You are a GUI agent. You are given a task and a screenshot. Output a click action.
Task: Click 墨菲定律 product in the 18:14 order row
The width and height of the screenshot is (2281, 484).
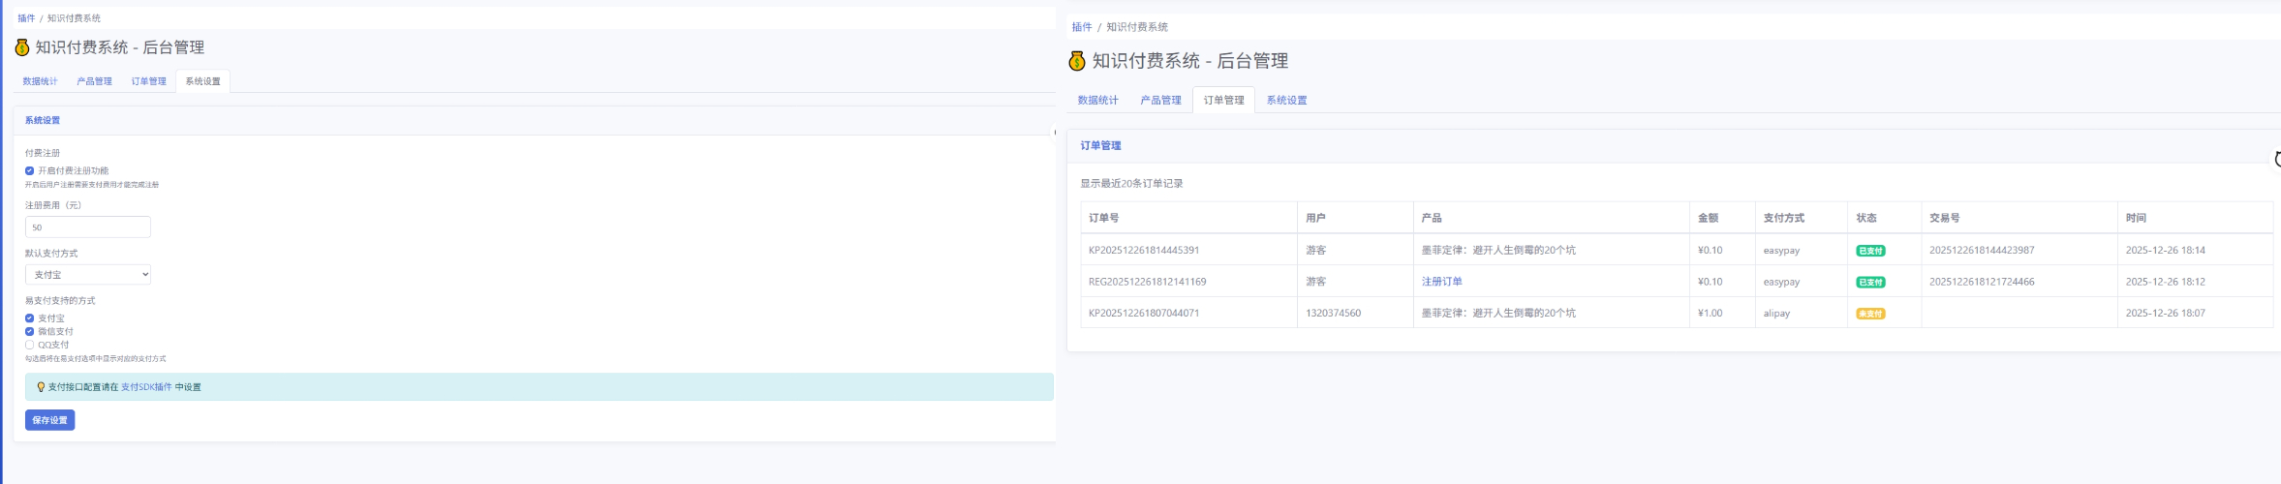pos(1498,250)
